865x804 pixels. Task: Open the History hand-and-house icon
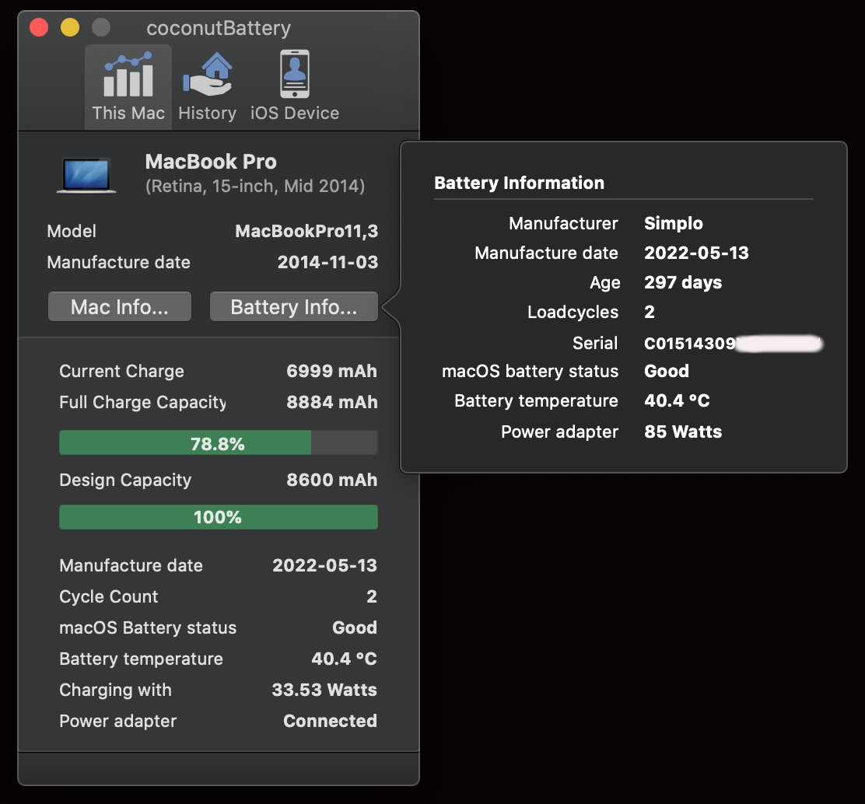coord(208,75)
